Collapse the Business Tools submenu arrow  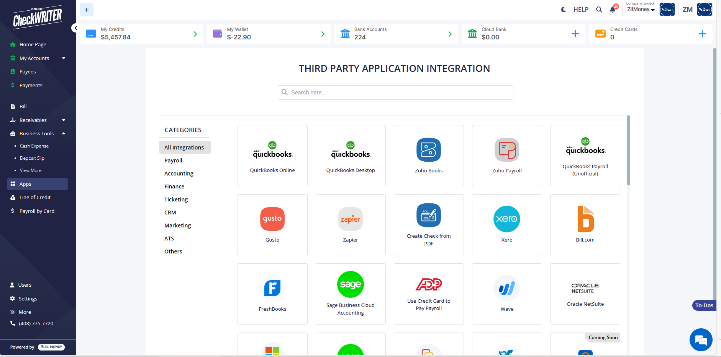pos(64,133)
